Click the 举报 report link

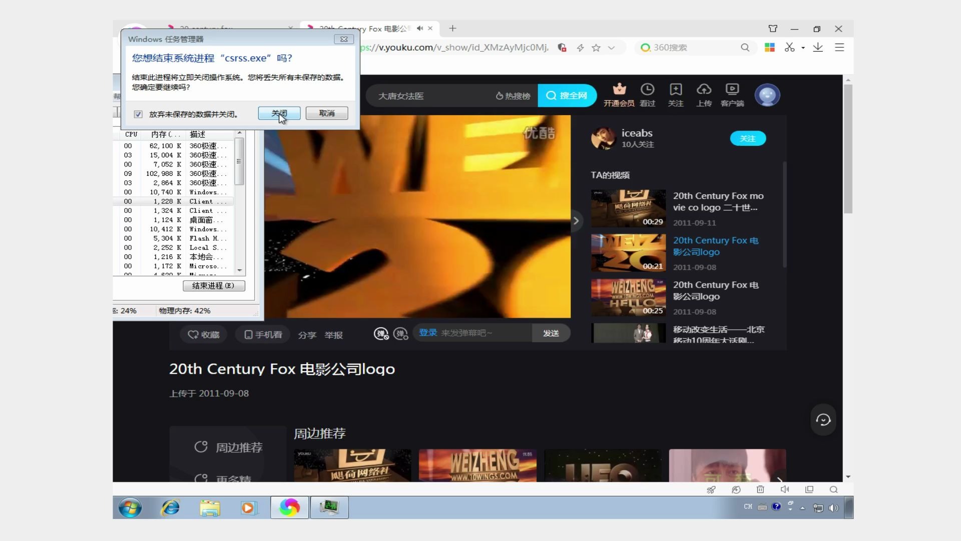point(333,335)
